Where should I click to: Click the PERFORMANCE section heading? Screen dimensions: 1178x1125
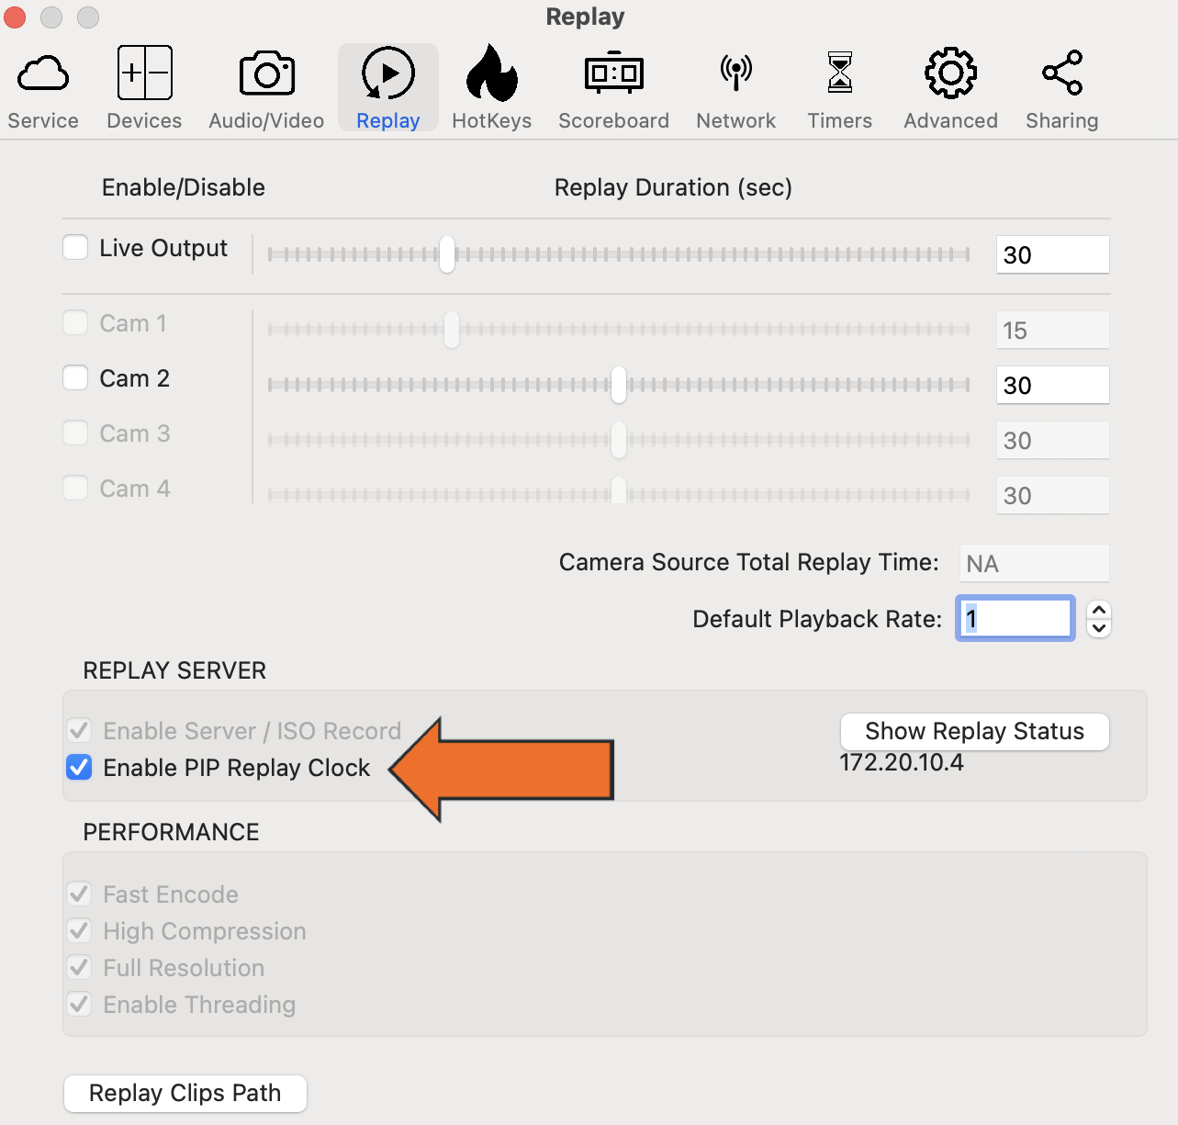(171, 833)
